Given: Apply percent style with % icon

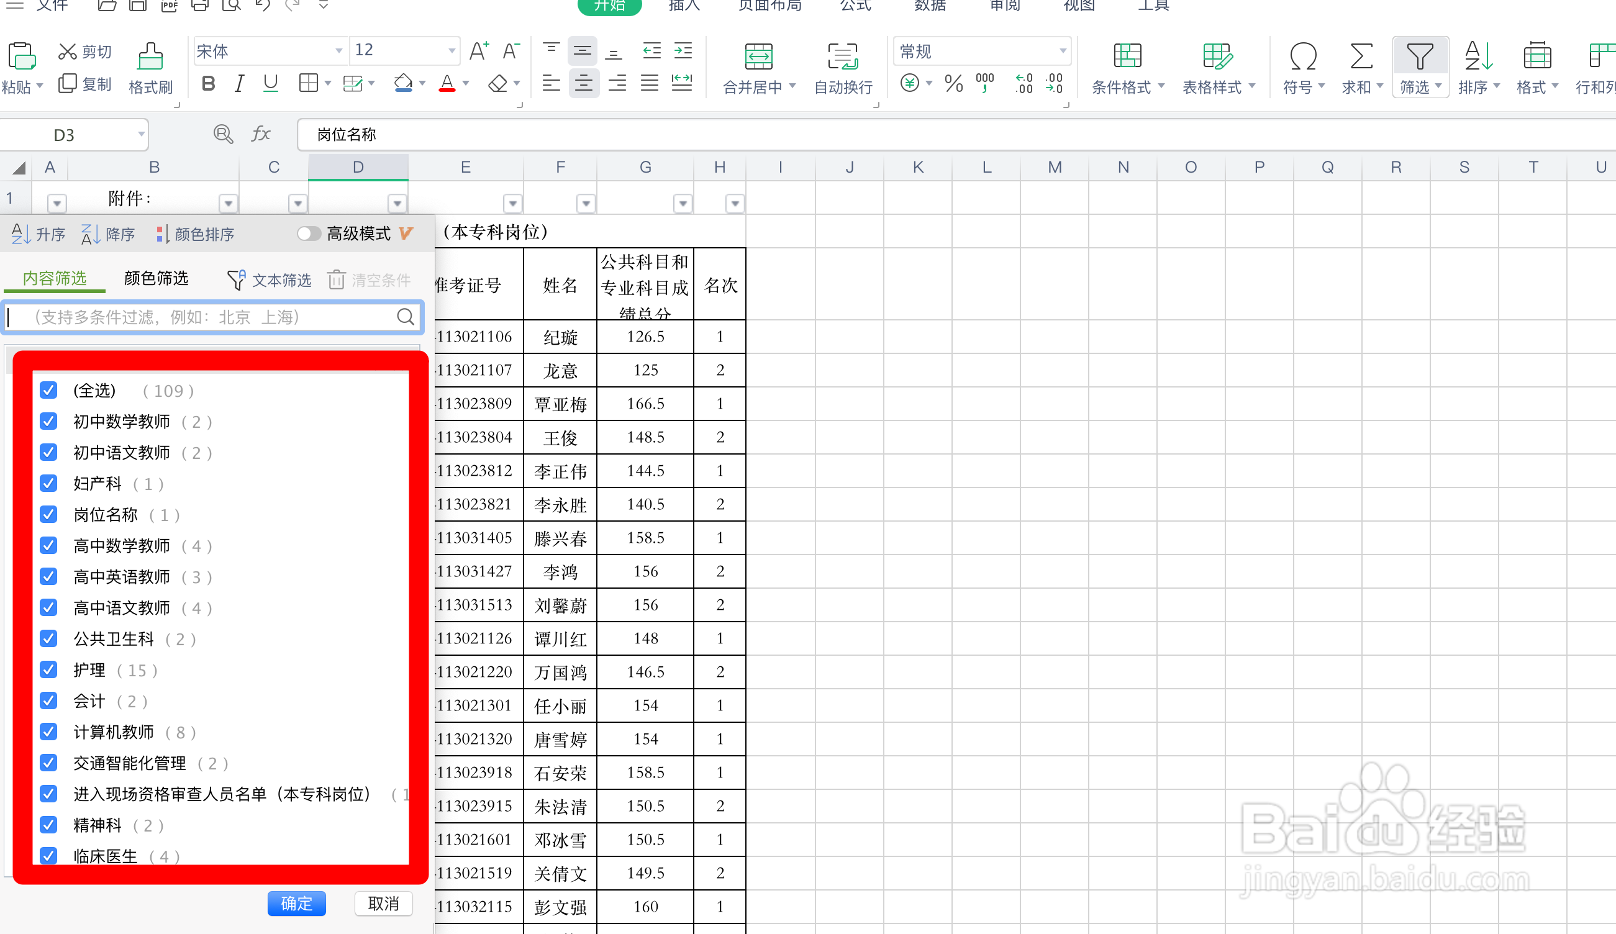Looking at the screenshot, I should coord(953,83).
